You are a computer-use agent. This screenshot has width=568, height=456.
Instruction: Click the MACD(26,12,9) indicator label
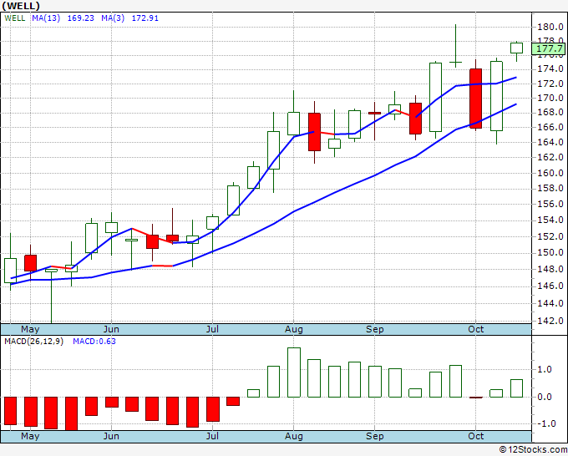pos(33,342)
